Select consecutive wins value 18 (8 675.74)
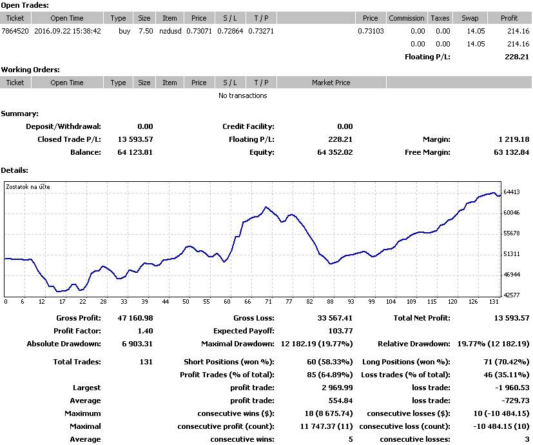The height and width of the screenshot is (445, 533). 329,413
